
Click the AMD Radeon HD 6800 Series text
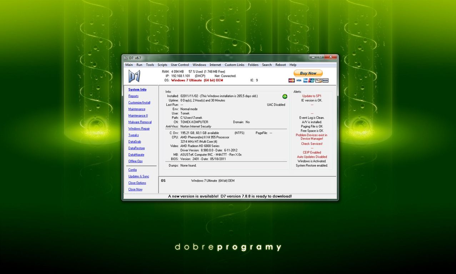200,146
